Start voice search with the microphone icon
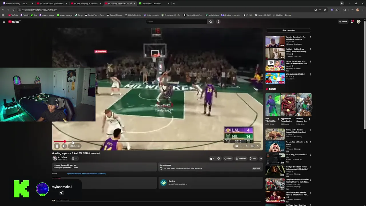 (x=218, y=22)
